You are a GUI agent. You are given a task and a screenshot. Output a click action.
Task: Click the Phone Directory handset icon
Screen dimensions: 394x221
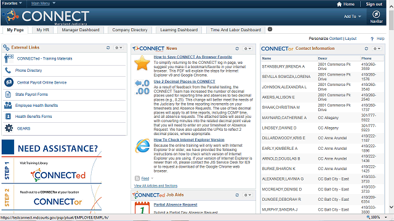tap(8, 71)
